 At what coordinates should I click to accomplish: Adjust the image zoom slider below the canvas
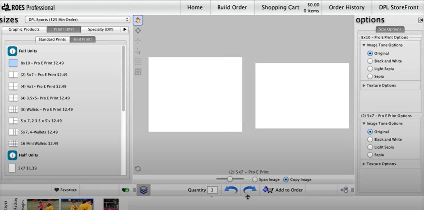point(230,179)
